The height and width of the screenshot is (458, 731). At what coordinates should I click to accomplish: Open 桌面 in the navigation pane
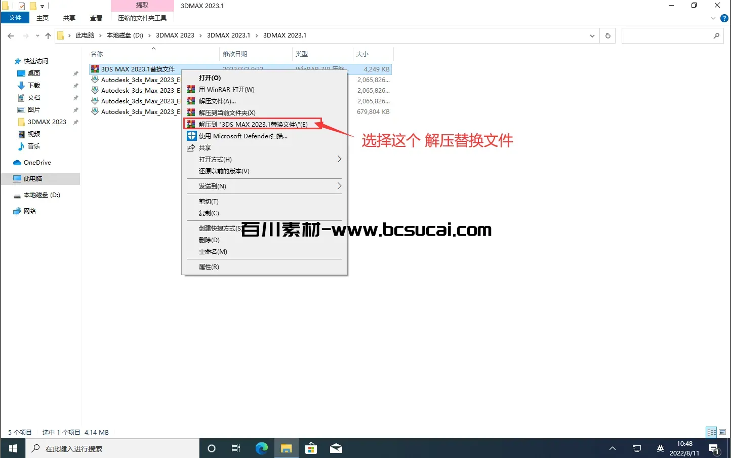click(34, 73)
